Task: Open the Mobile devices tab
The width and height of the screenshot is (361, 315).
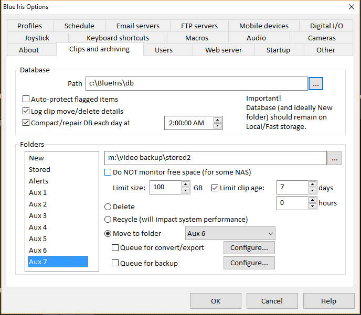Action: tap(263, 26)
